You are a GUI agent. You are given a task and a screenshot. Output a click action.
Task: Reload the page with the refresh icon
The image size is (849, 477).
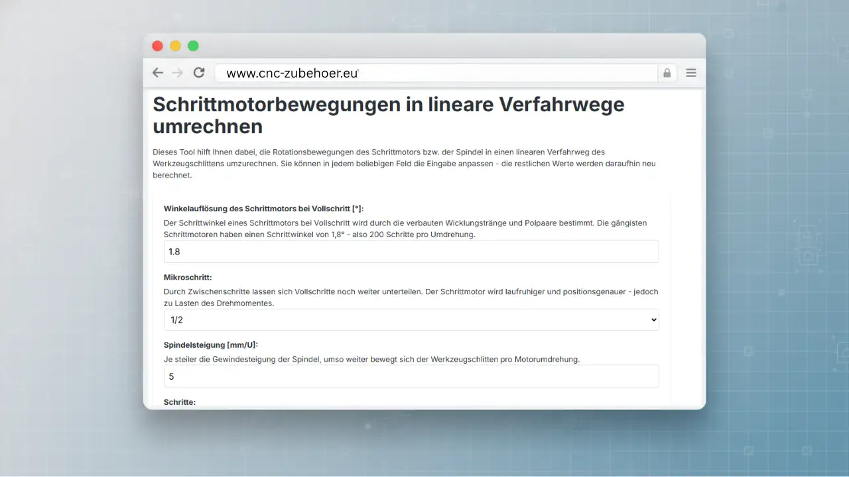pyautogui.click(x=199, y=73)
